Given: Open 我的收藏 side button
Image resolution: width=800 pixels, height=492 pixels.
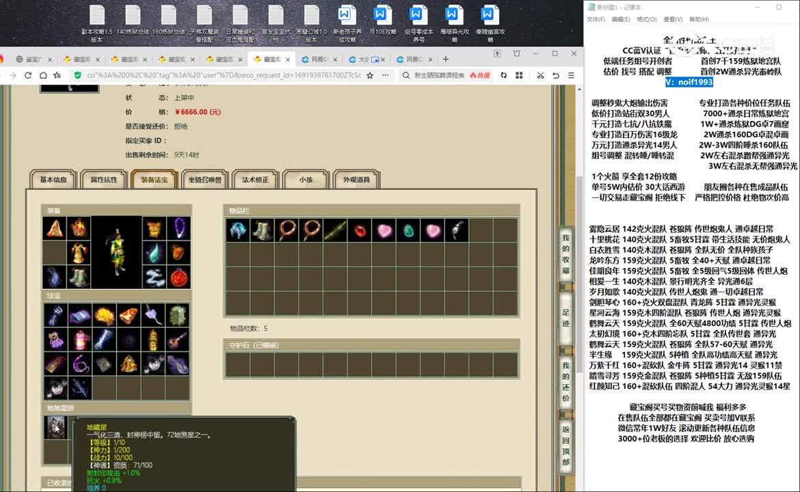Looking at the screenshot, I should [x=565, y=254].
